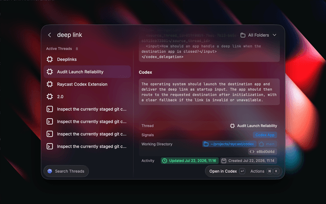This screenshot has width=326, height=204.
Task: Click the chip icon next to 2.0
Action: point(50,96)
